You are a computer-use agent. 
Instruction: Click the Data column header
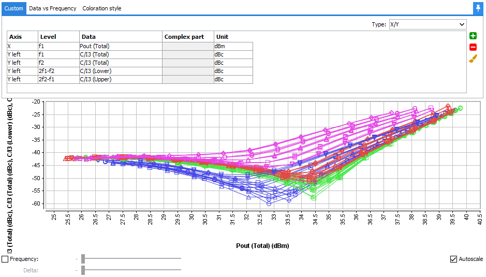click(121, 37)
